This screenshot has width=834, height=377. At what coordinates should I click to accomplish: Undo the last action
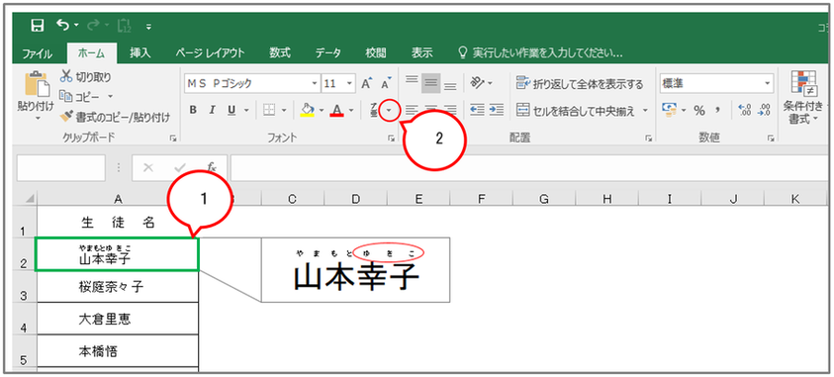pyautogui.click(x=63, y=25)
